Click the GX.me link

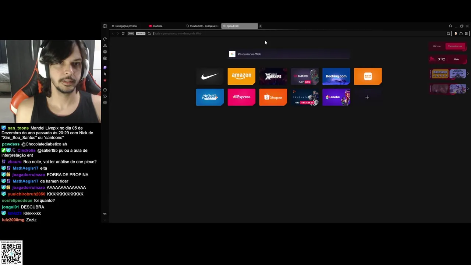[437, 46]
